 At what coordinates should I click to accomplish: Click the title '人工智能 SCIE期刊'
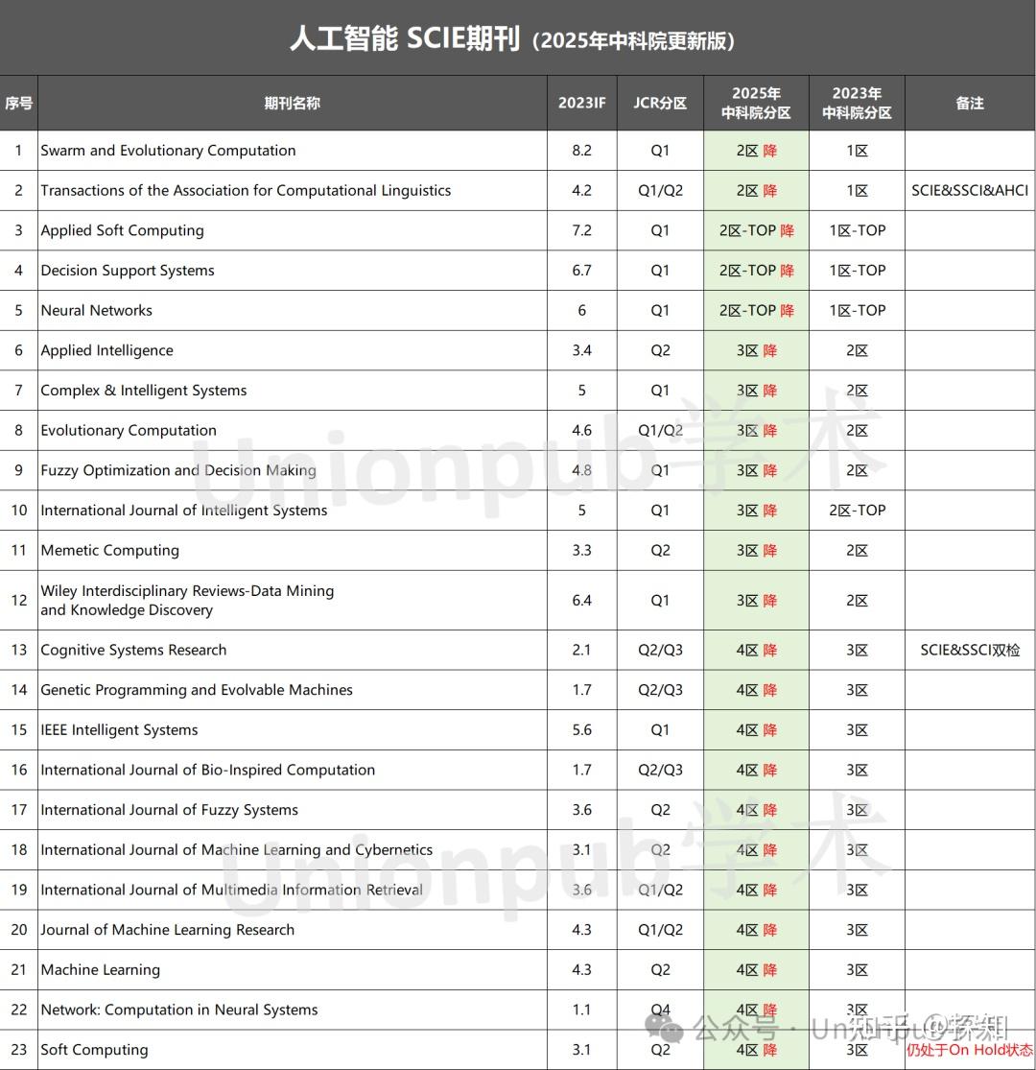click(405, 38)
